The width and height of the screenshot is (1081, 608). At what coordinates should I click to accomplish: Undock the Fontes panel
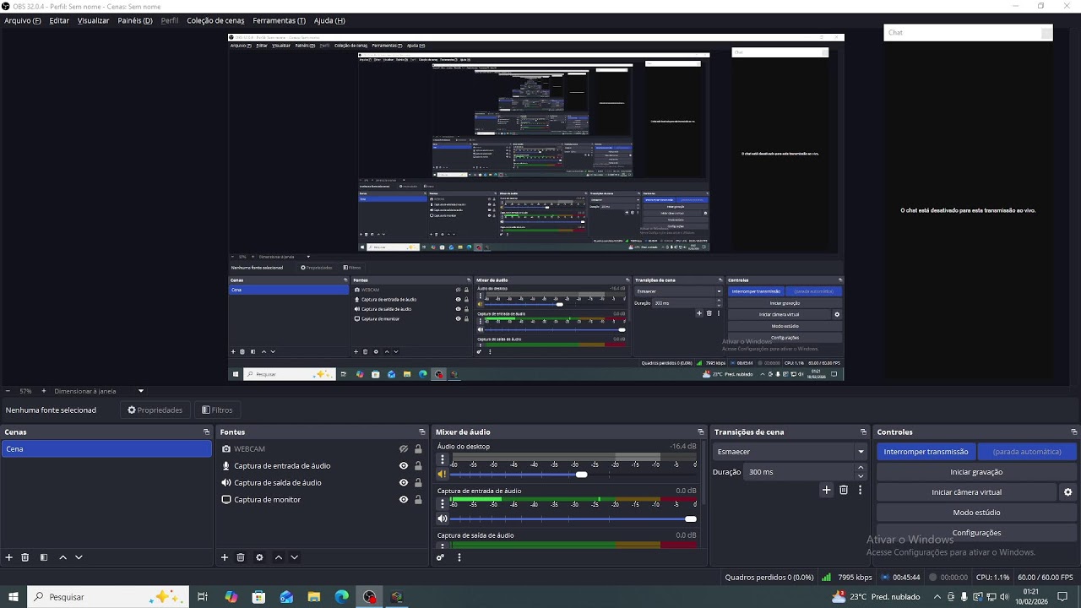coord(422,432)
